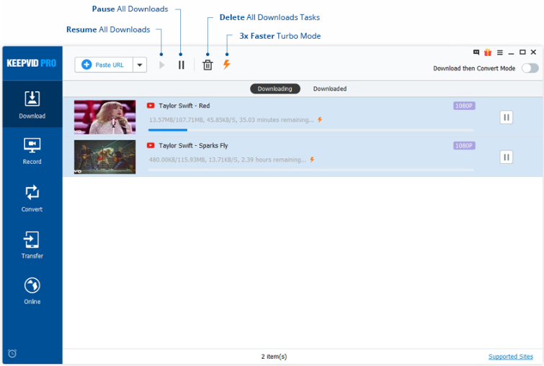This screenshot has height=366, width=544.
Task: Click the 1080P badge on Sparks Fly
Action: click(464, 145)
